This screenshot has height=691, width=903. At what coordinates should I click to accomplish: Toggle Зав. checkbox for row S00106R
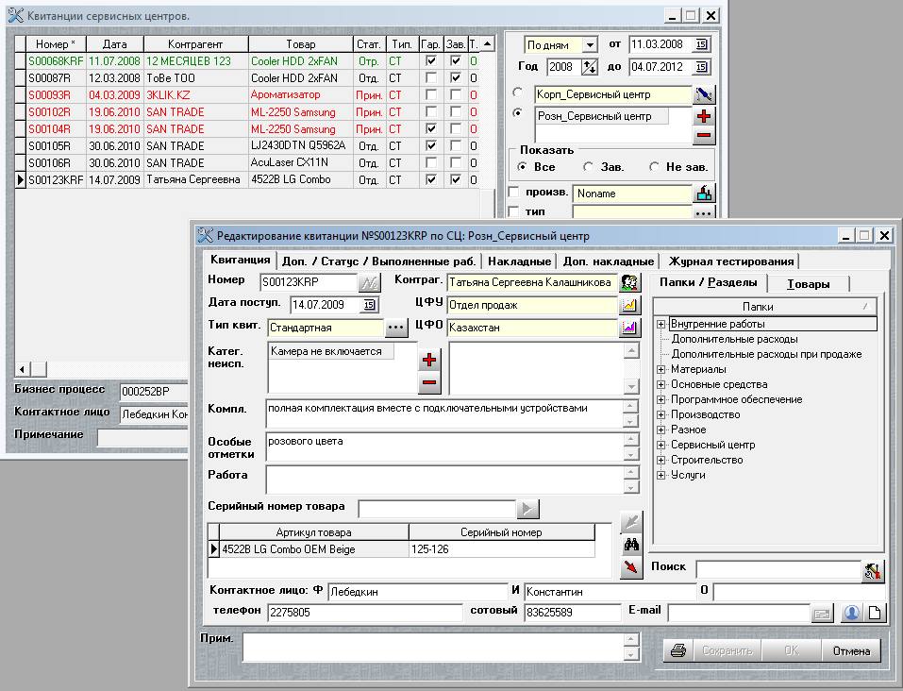pos(456,162)
